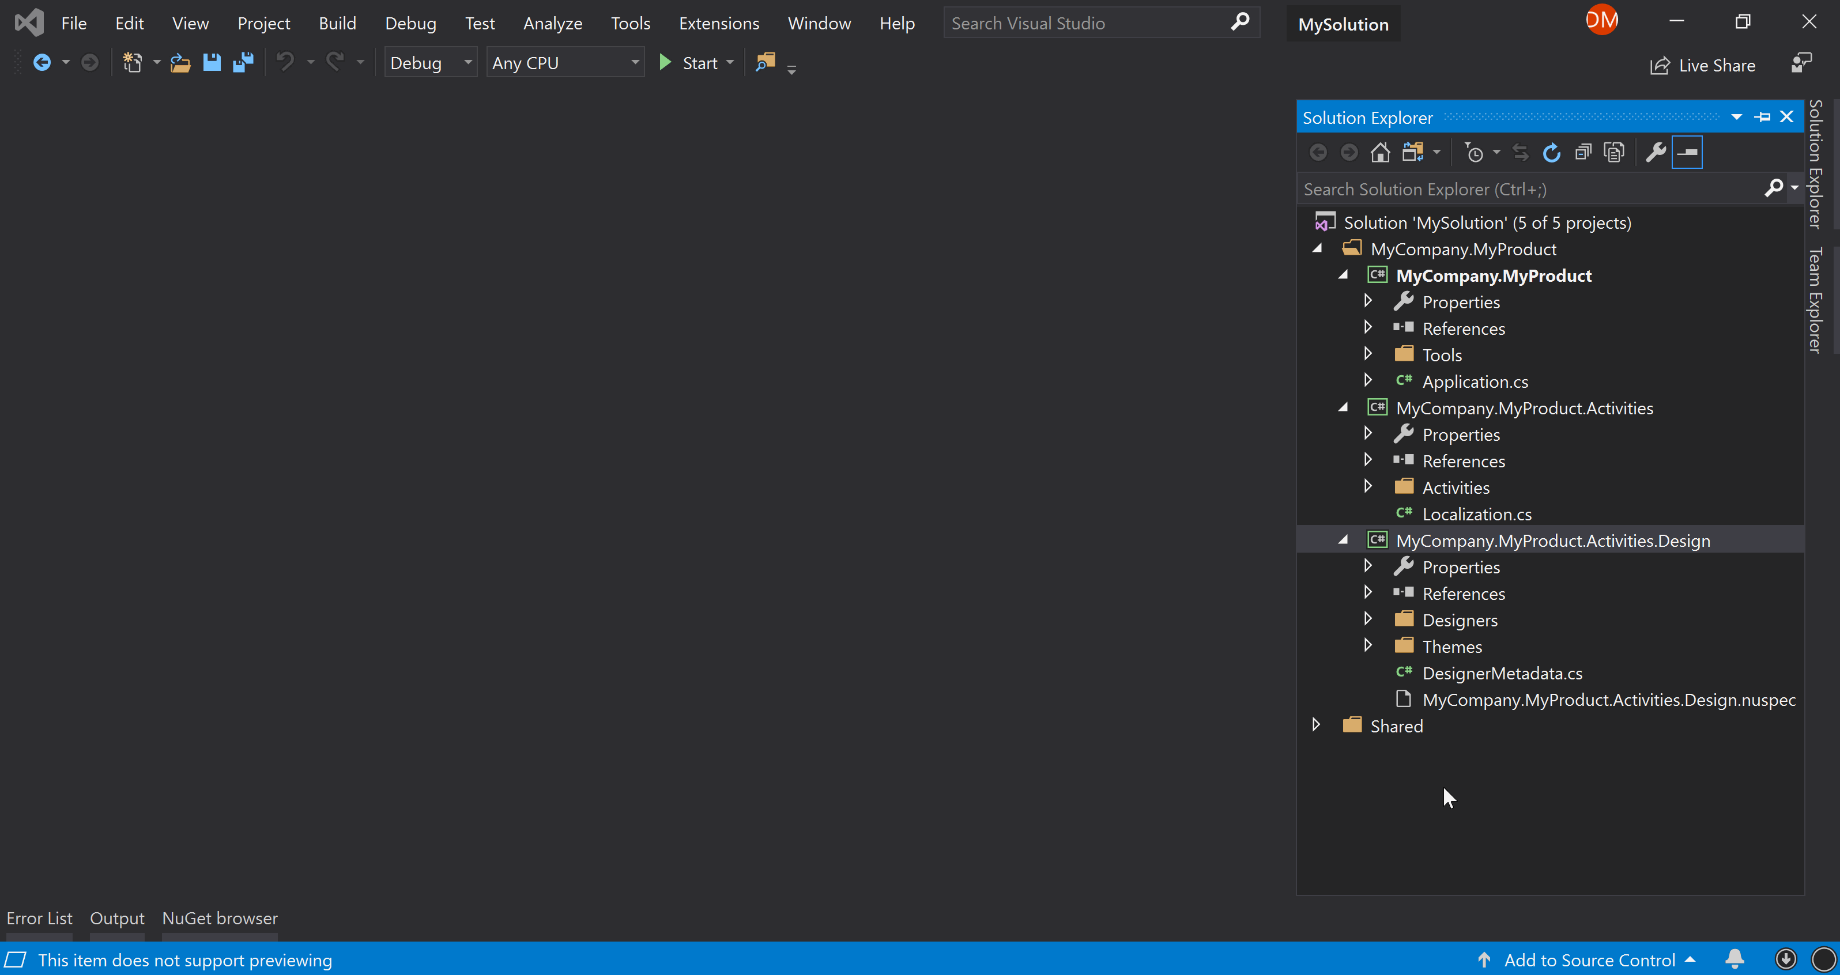This screenshot has height=975, width=1840.
Task: Pin the Solution Explorer panel
Action: pyautogui.click(x=1763, y=116)
